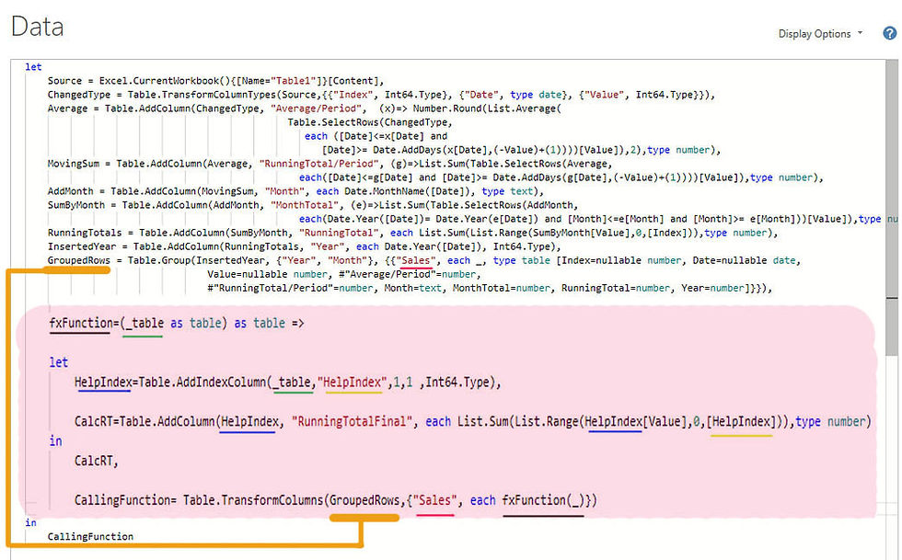Click 'GroupedRows' at the start of its definition

coord(79,260)
